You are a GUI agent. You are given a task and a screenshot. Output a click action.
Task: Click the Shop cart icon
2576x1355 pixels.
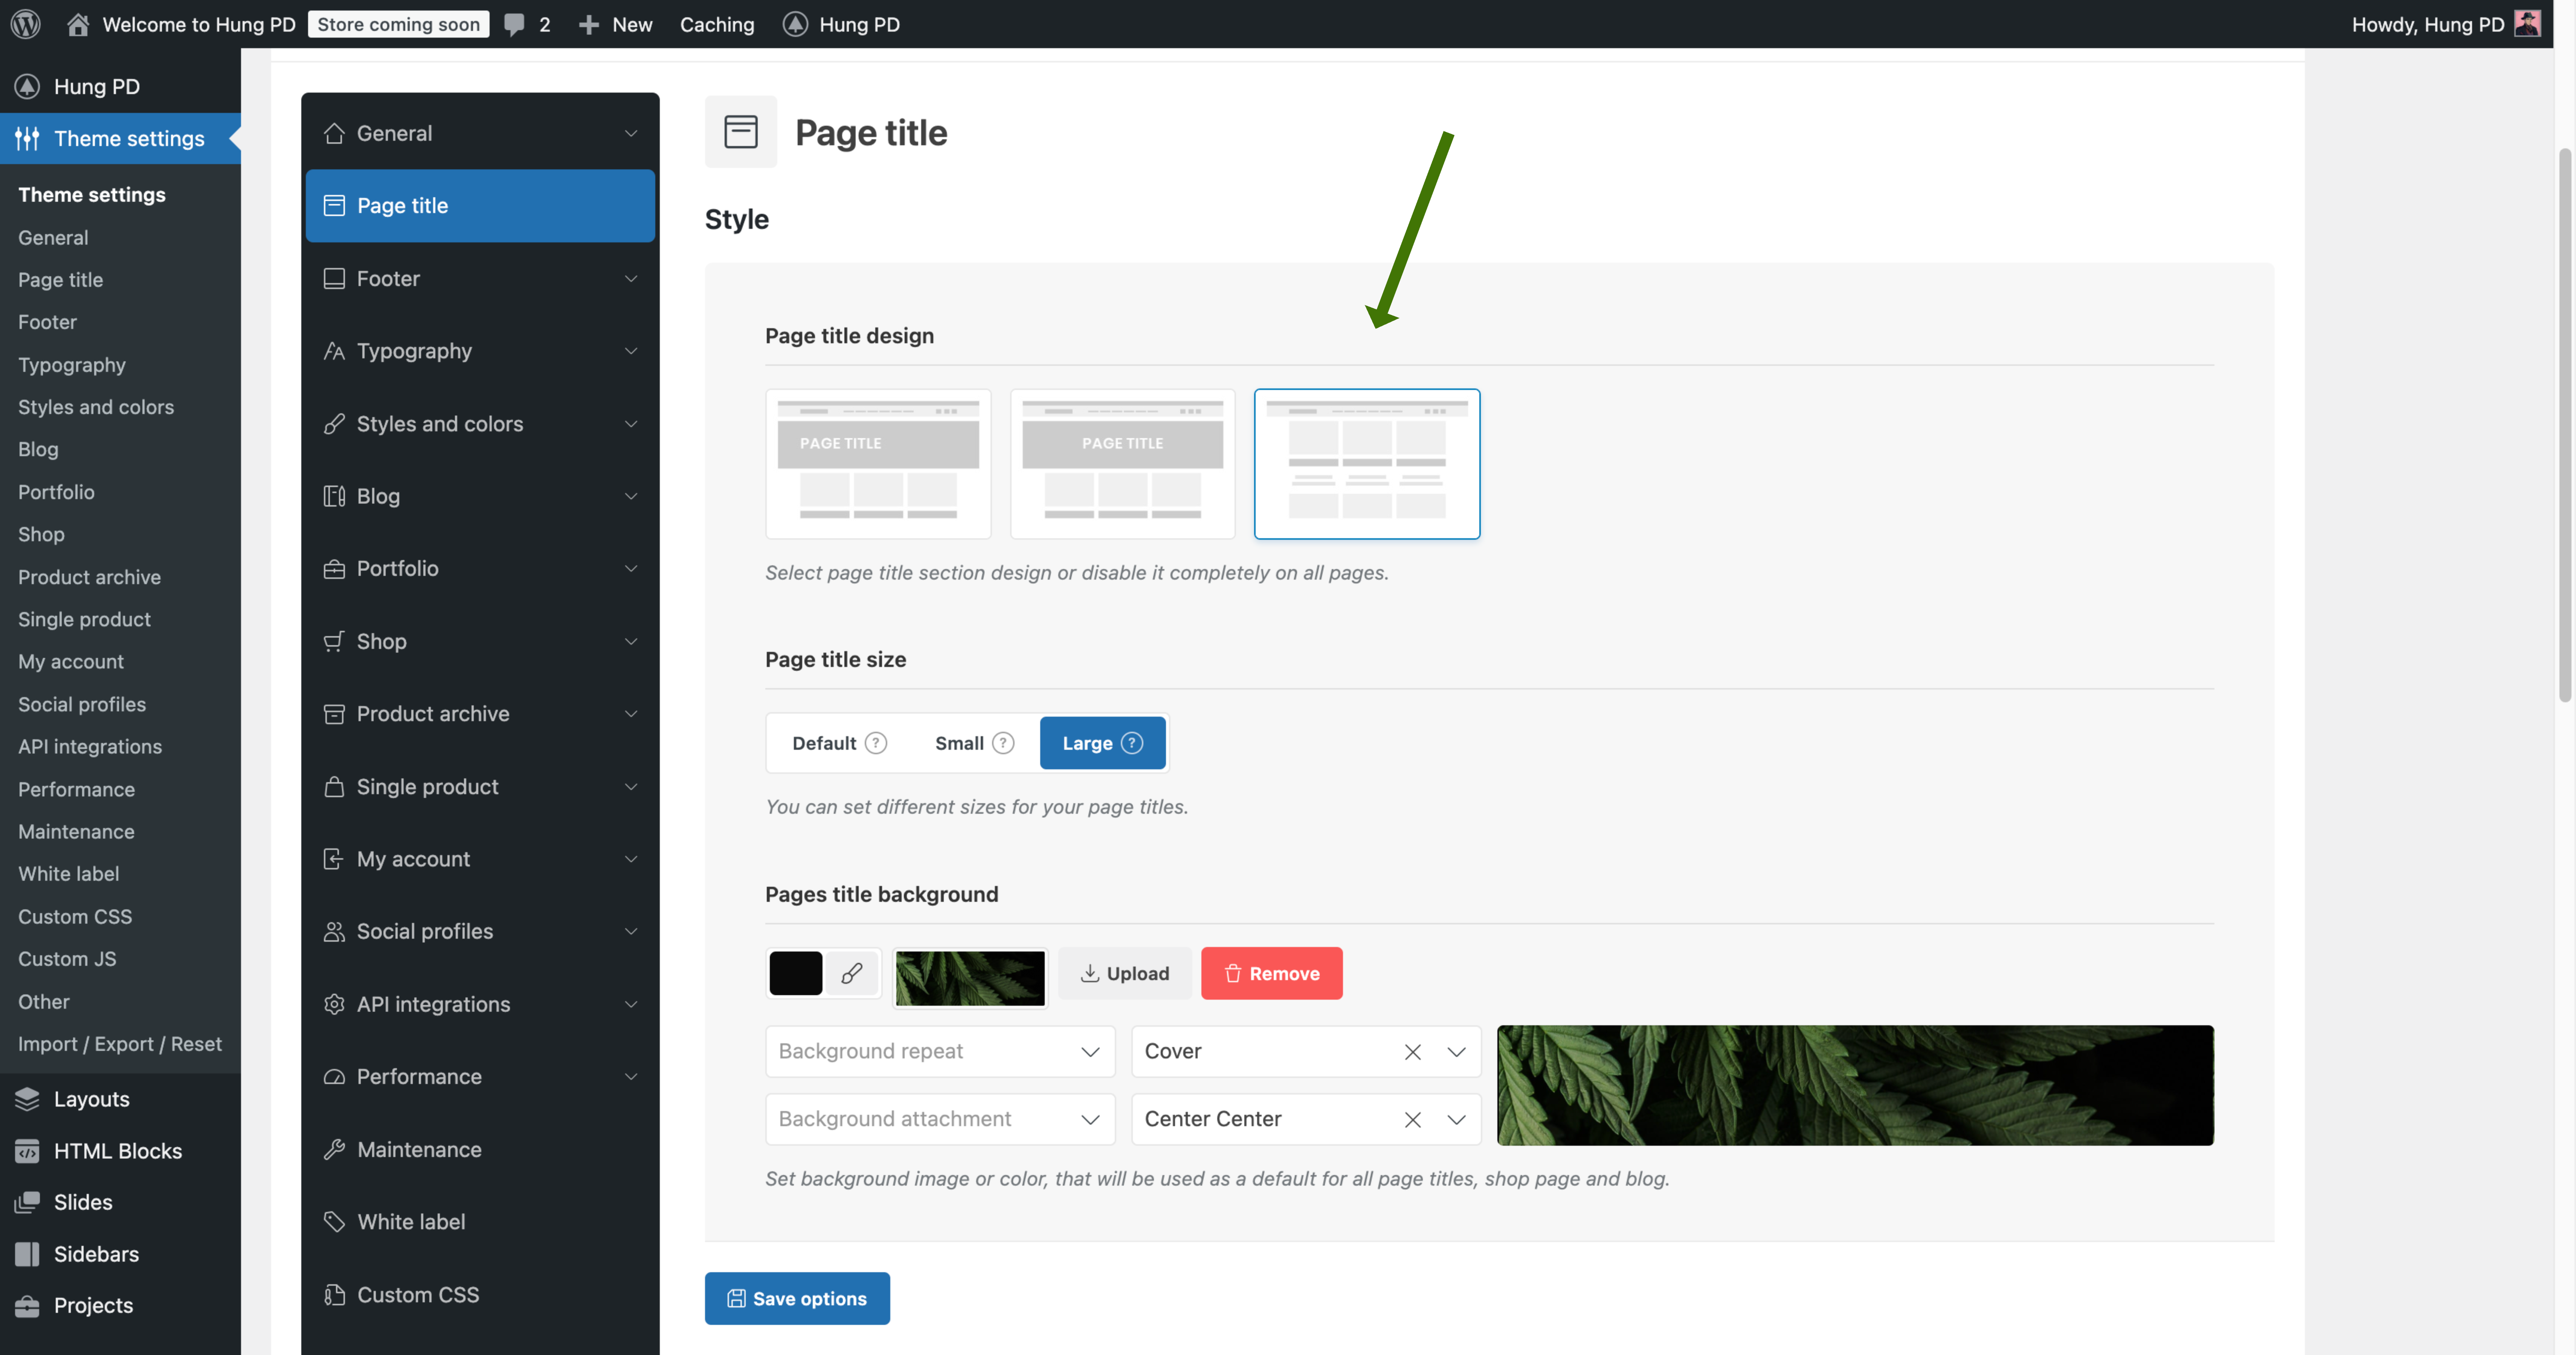334,641
